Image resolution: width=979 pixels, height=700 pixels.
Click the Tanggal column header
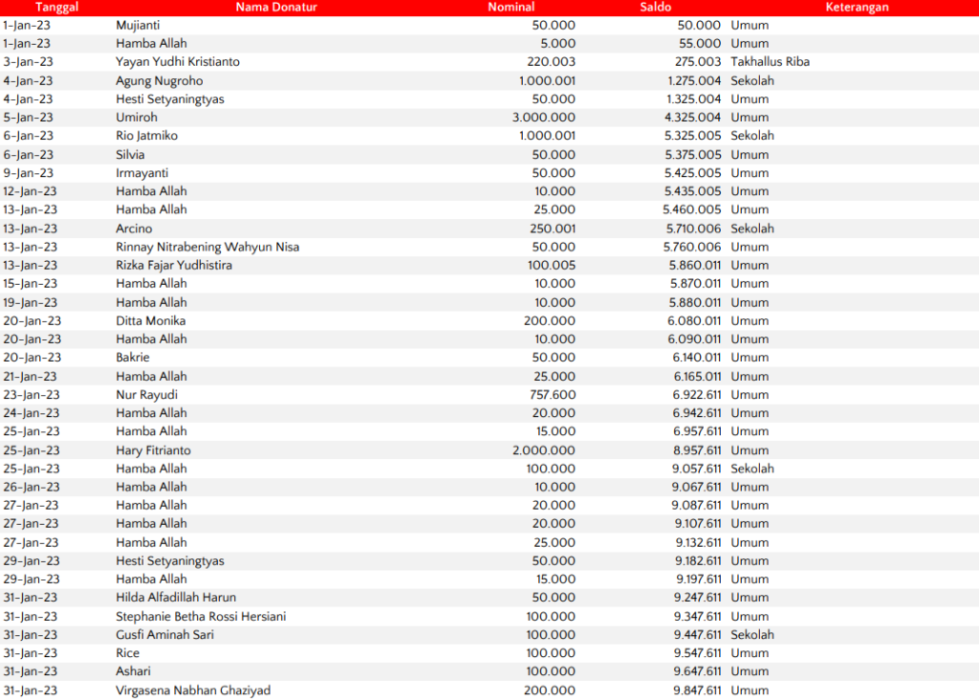(56, 8)
